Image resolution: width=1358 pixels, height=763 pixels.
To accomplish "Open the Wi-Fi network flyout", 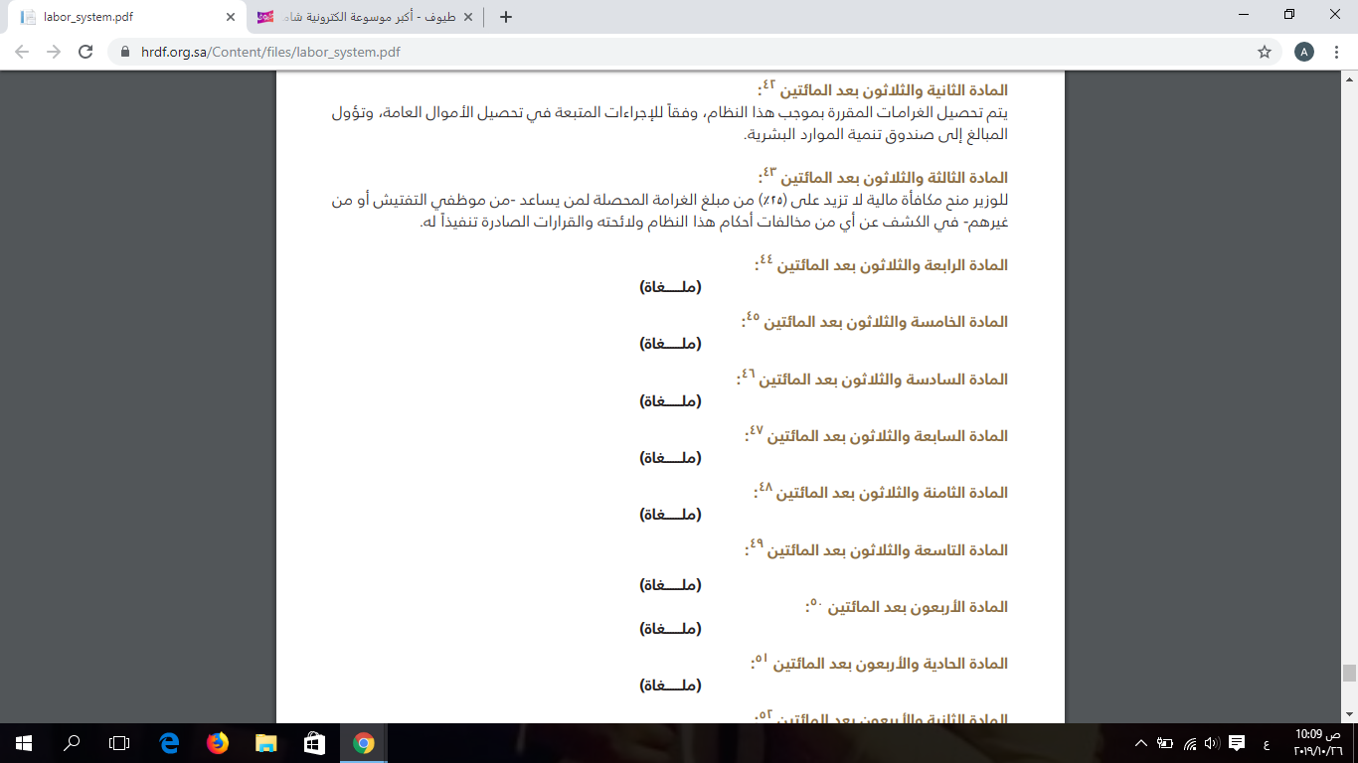I will [1189, 742].
